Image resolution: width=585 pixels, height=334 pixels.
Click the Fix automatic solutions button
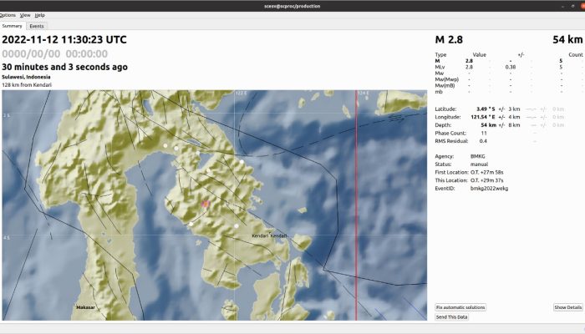coord(460,307)
